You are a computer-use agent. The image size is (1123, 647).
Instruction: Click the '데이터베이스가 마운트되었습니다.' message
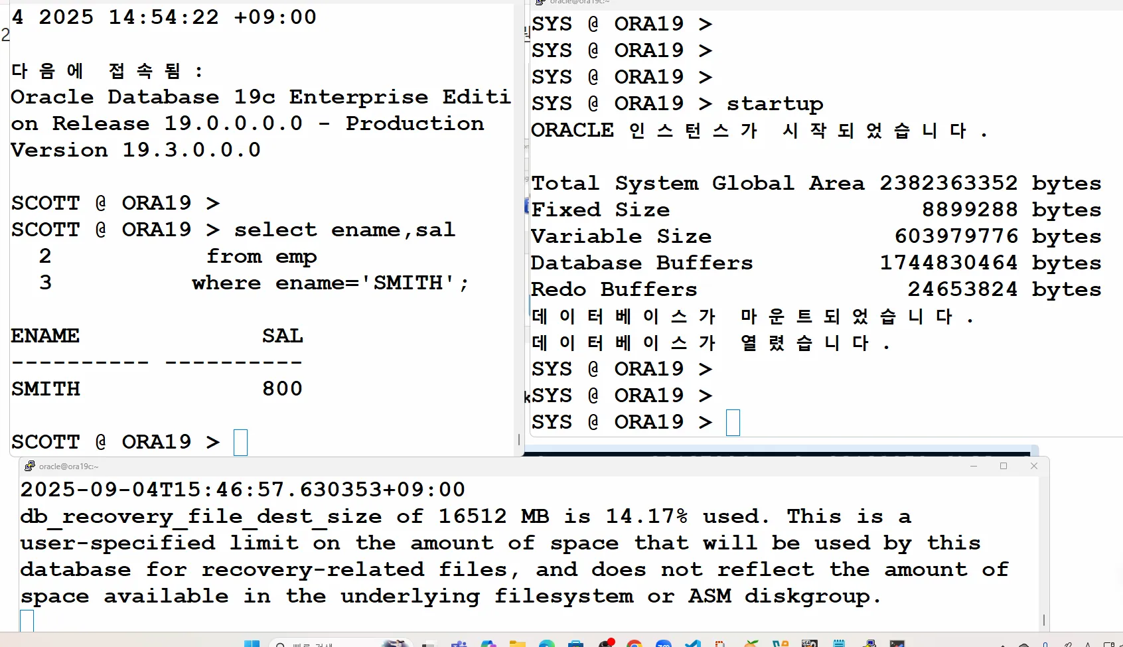[x=753, y=316]
